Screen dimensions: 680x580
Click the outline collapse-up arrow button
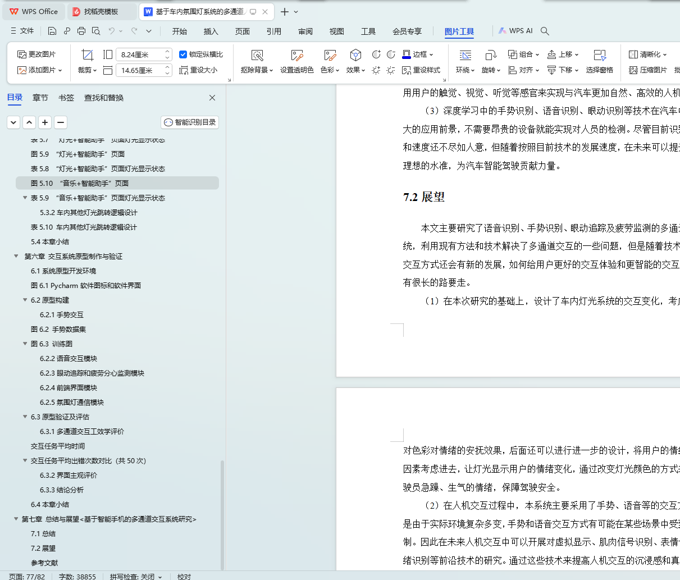29,122
